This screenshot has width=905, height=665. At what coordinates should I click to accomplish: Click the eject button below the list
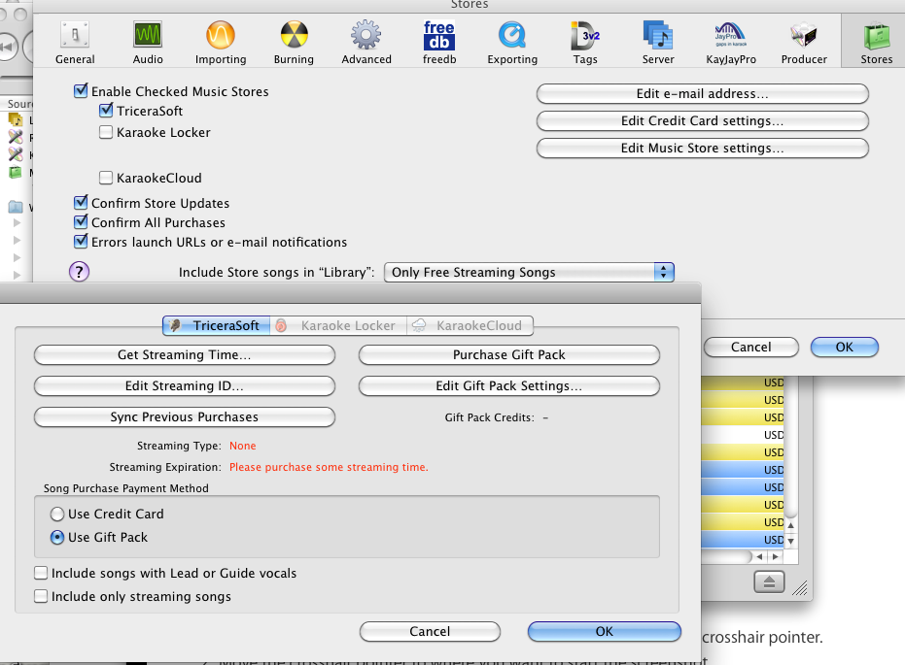(x=767, y=581)
